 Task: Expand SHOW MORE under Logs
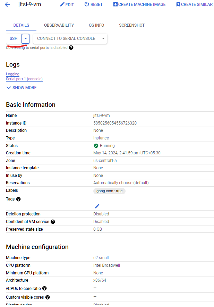22,88
